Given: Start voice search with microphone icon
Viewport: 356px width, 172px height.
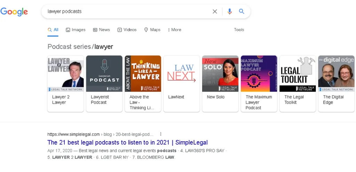Looking at the screenshot, I should [x=229, y=11].
